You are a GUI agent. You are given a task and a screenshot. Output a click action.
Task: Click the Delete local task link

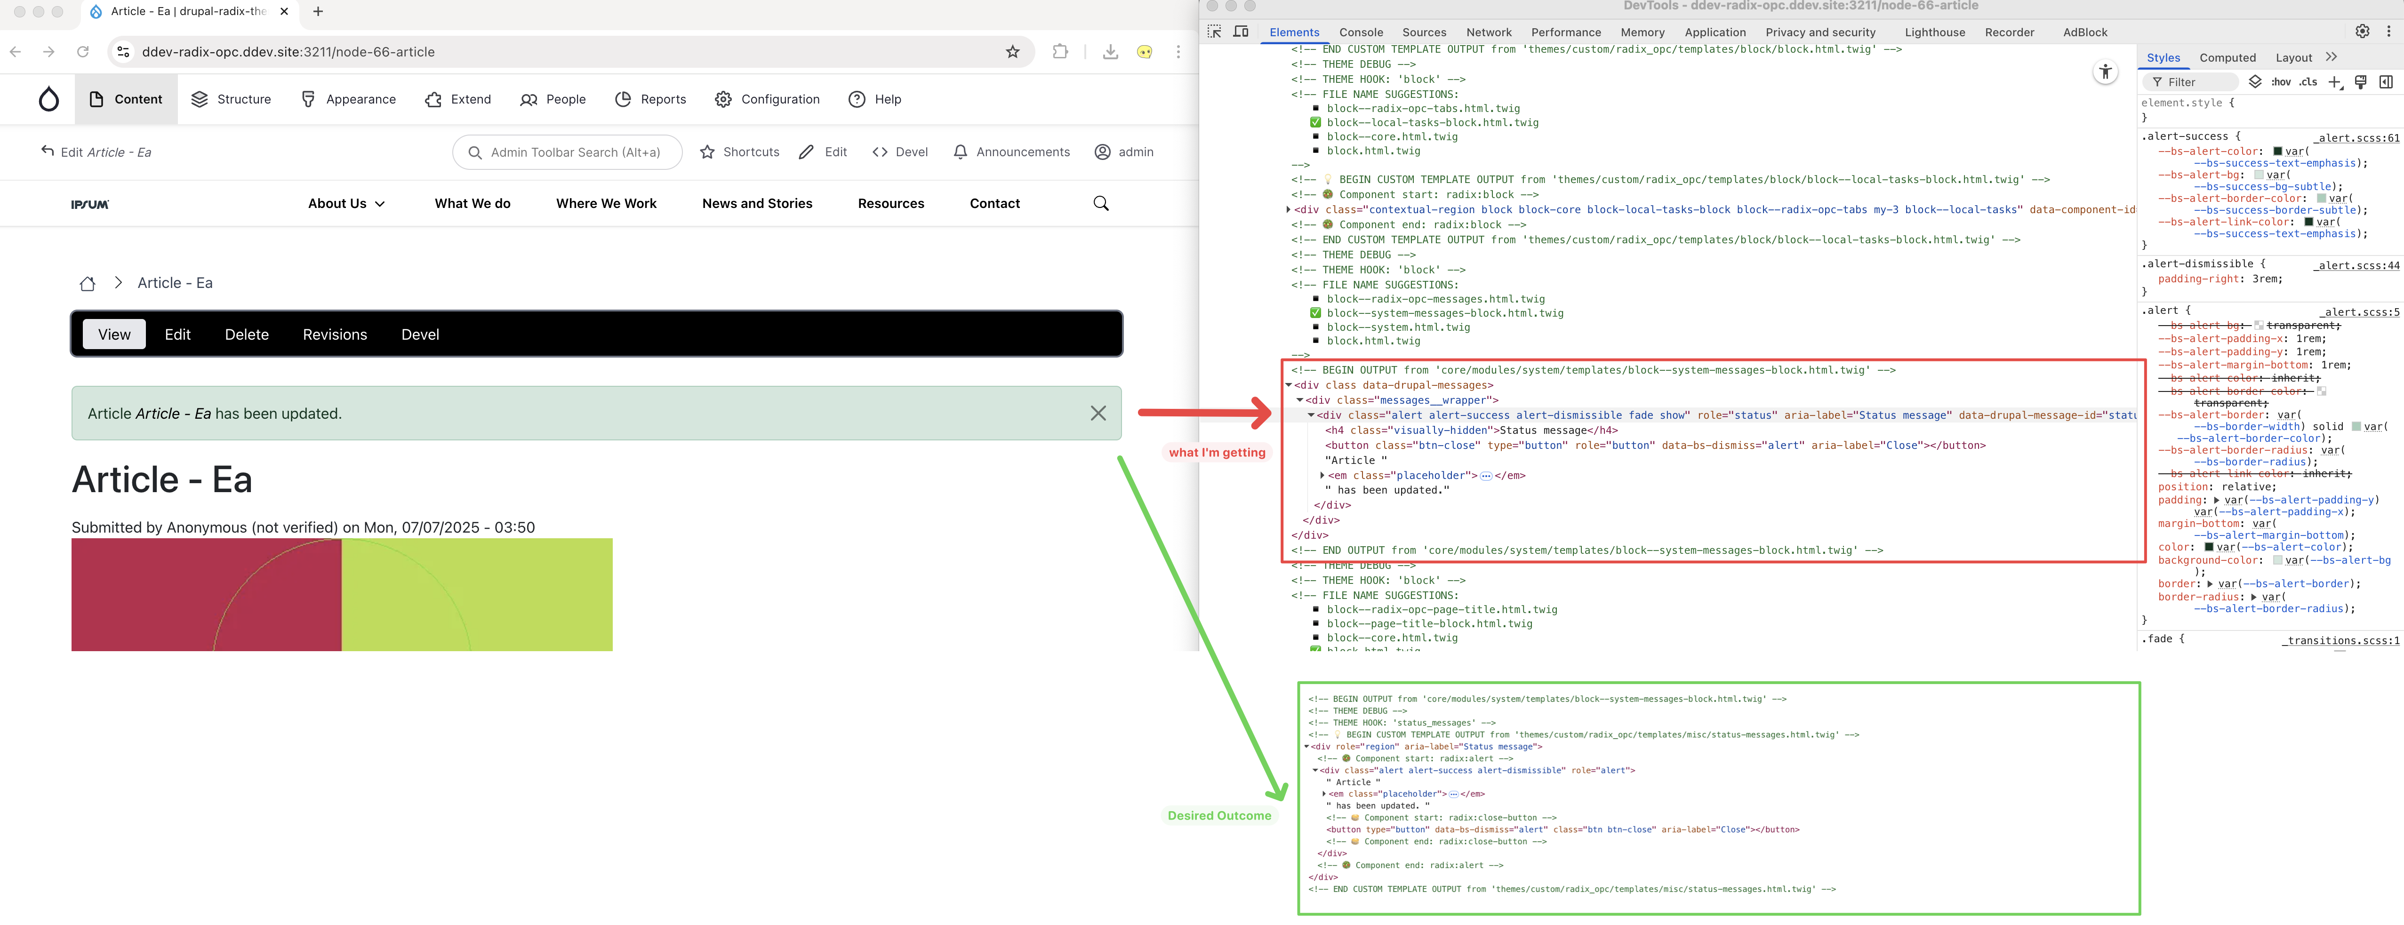click(246, 334)
